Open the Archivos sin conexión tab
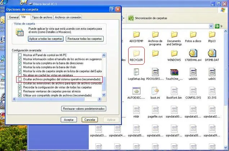Image resolution: width=229 pixels, height=151 pixels. click(x=68, y=17)
